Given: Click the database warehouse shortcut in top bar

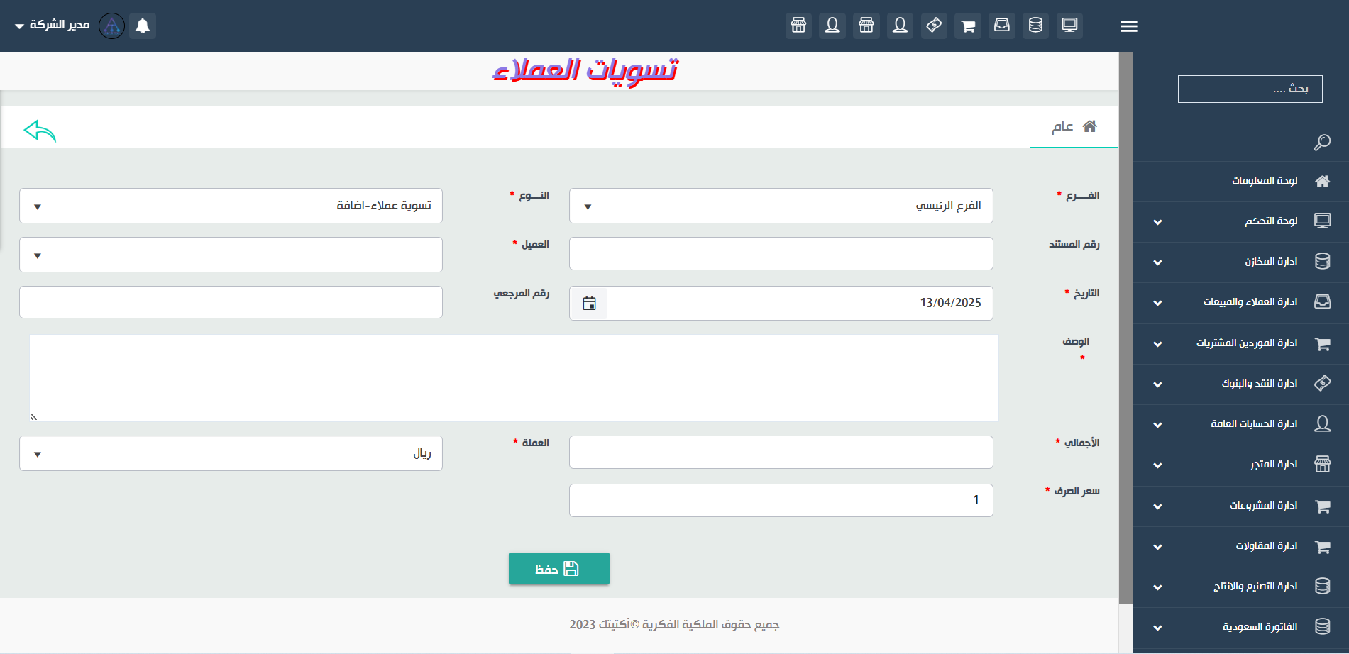Looking at the screenshot, I should (x=1035, y=26).
